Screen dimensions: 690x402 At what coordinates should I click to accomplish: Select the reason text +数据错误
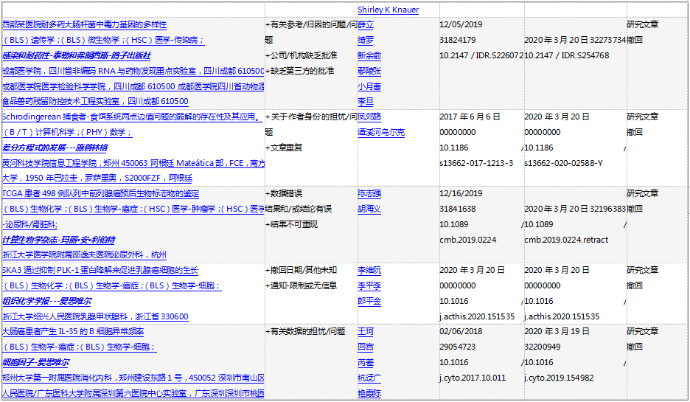pyautogui.click(x=284, y=193)
